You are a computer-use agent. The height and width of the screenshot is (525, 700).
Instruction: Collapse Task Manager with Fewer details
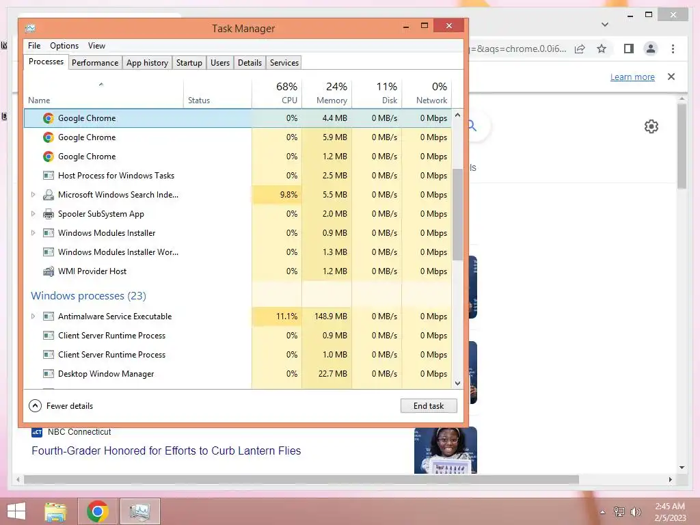point(61,406)
